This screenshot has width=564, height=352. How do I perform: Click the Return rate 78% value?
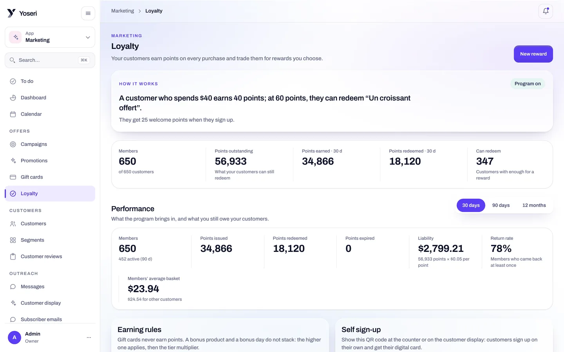point(501,249)
